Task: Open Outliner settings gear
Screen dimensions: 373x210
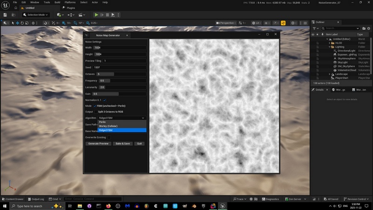Action: pos(368,28)
